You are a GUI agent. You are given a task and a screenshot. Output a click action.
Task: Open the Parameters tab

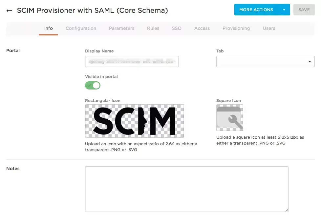121,28
